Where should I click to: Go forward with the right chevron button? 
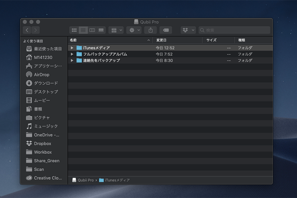[36, 30]
